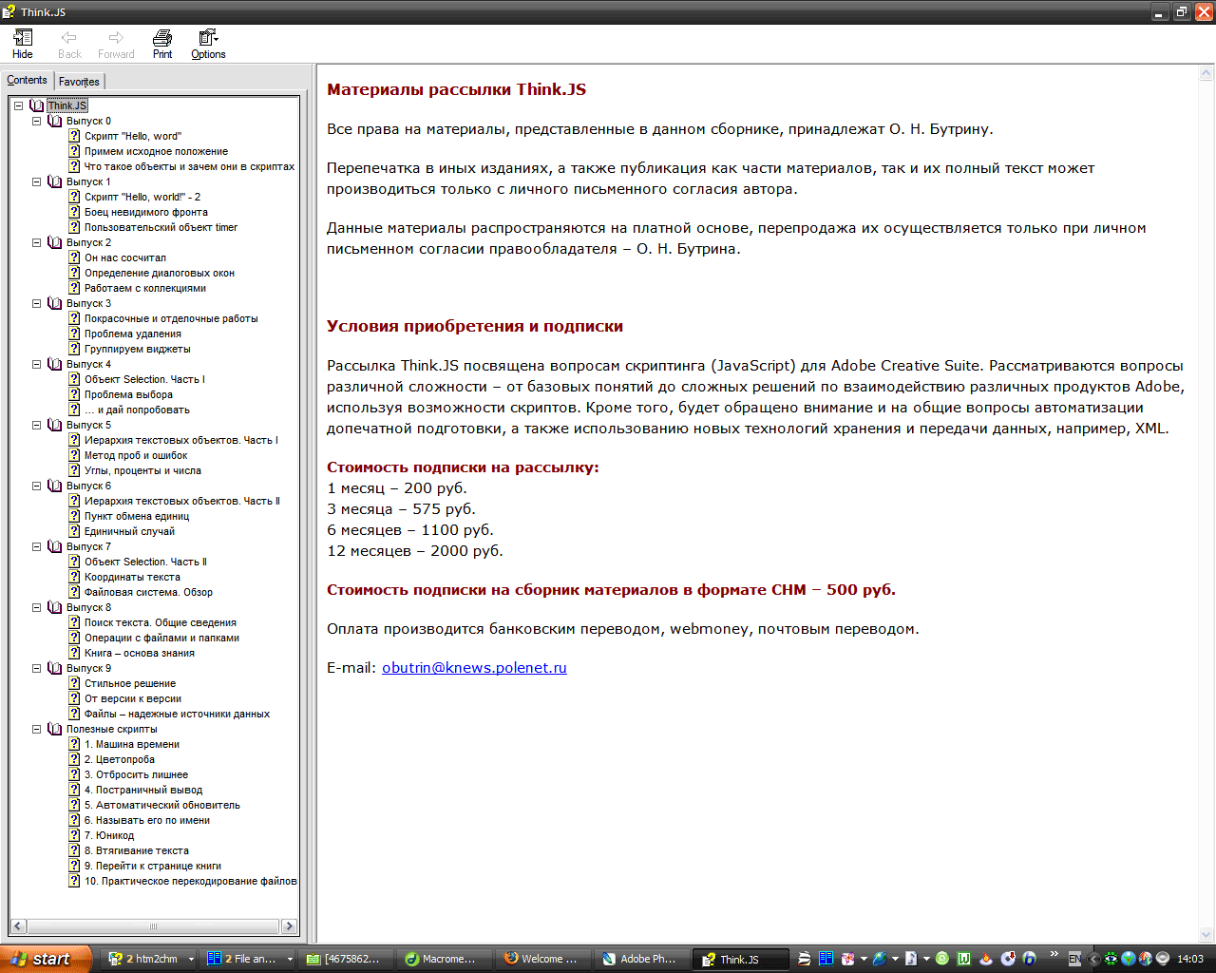Open topic Работаем с коллекциями
This screenshot has width=1216, height=973.
[145, 288]
